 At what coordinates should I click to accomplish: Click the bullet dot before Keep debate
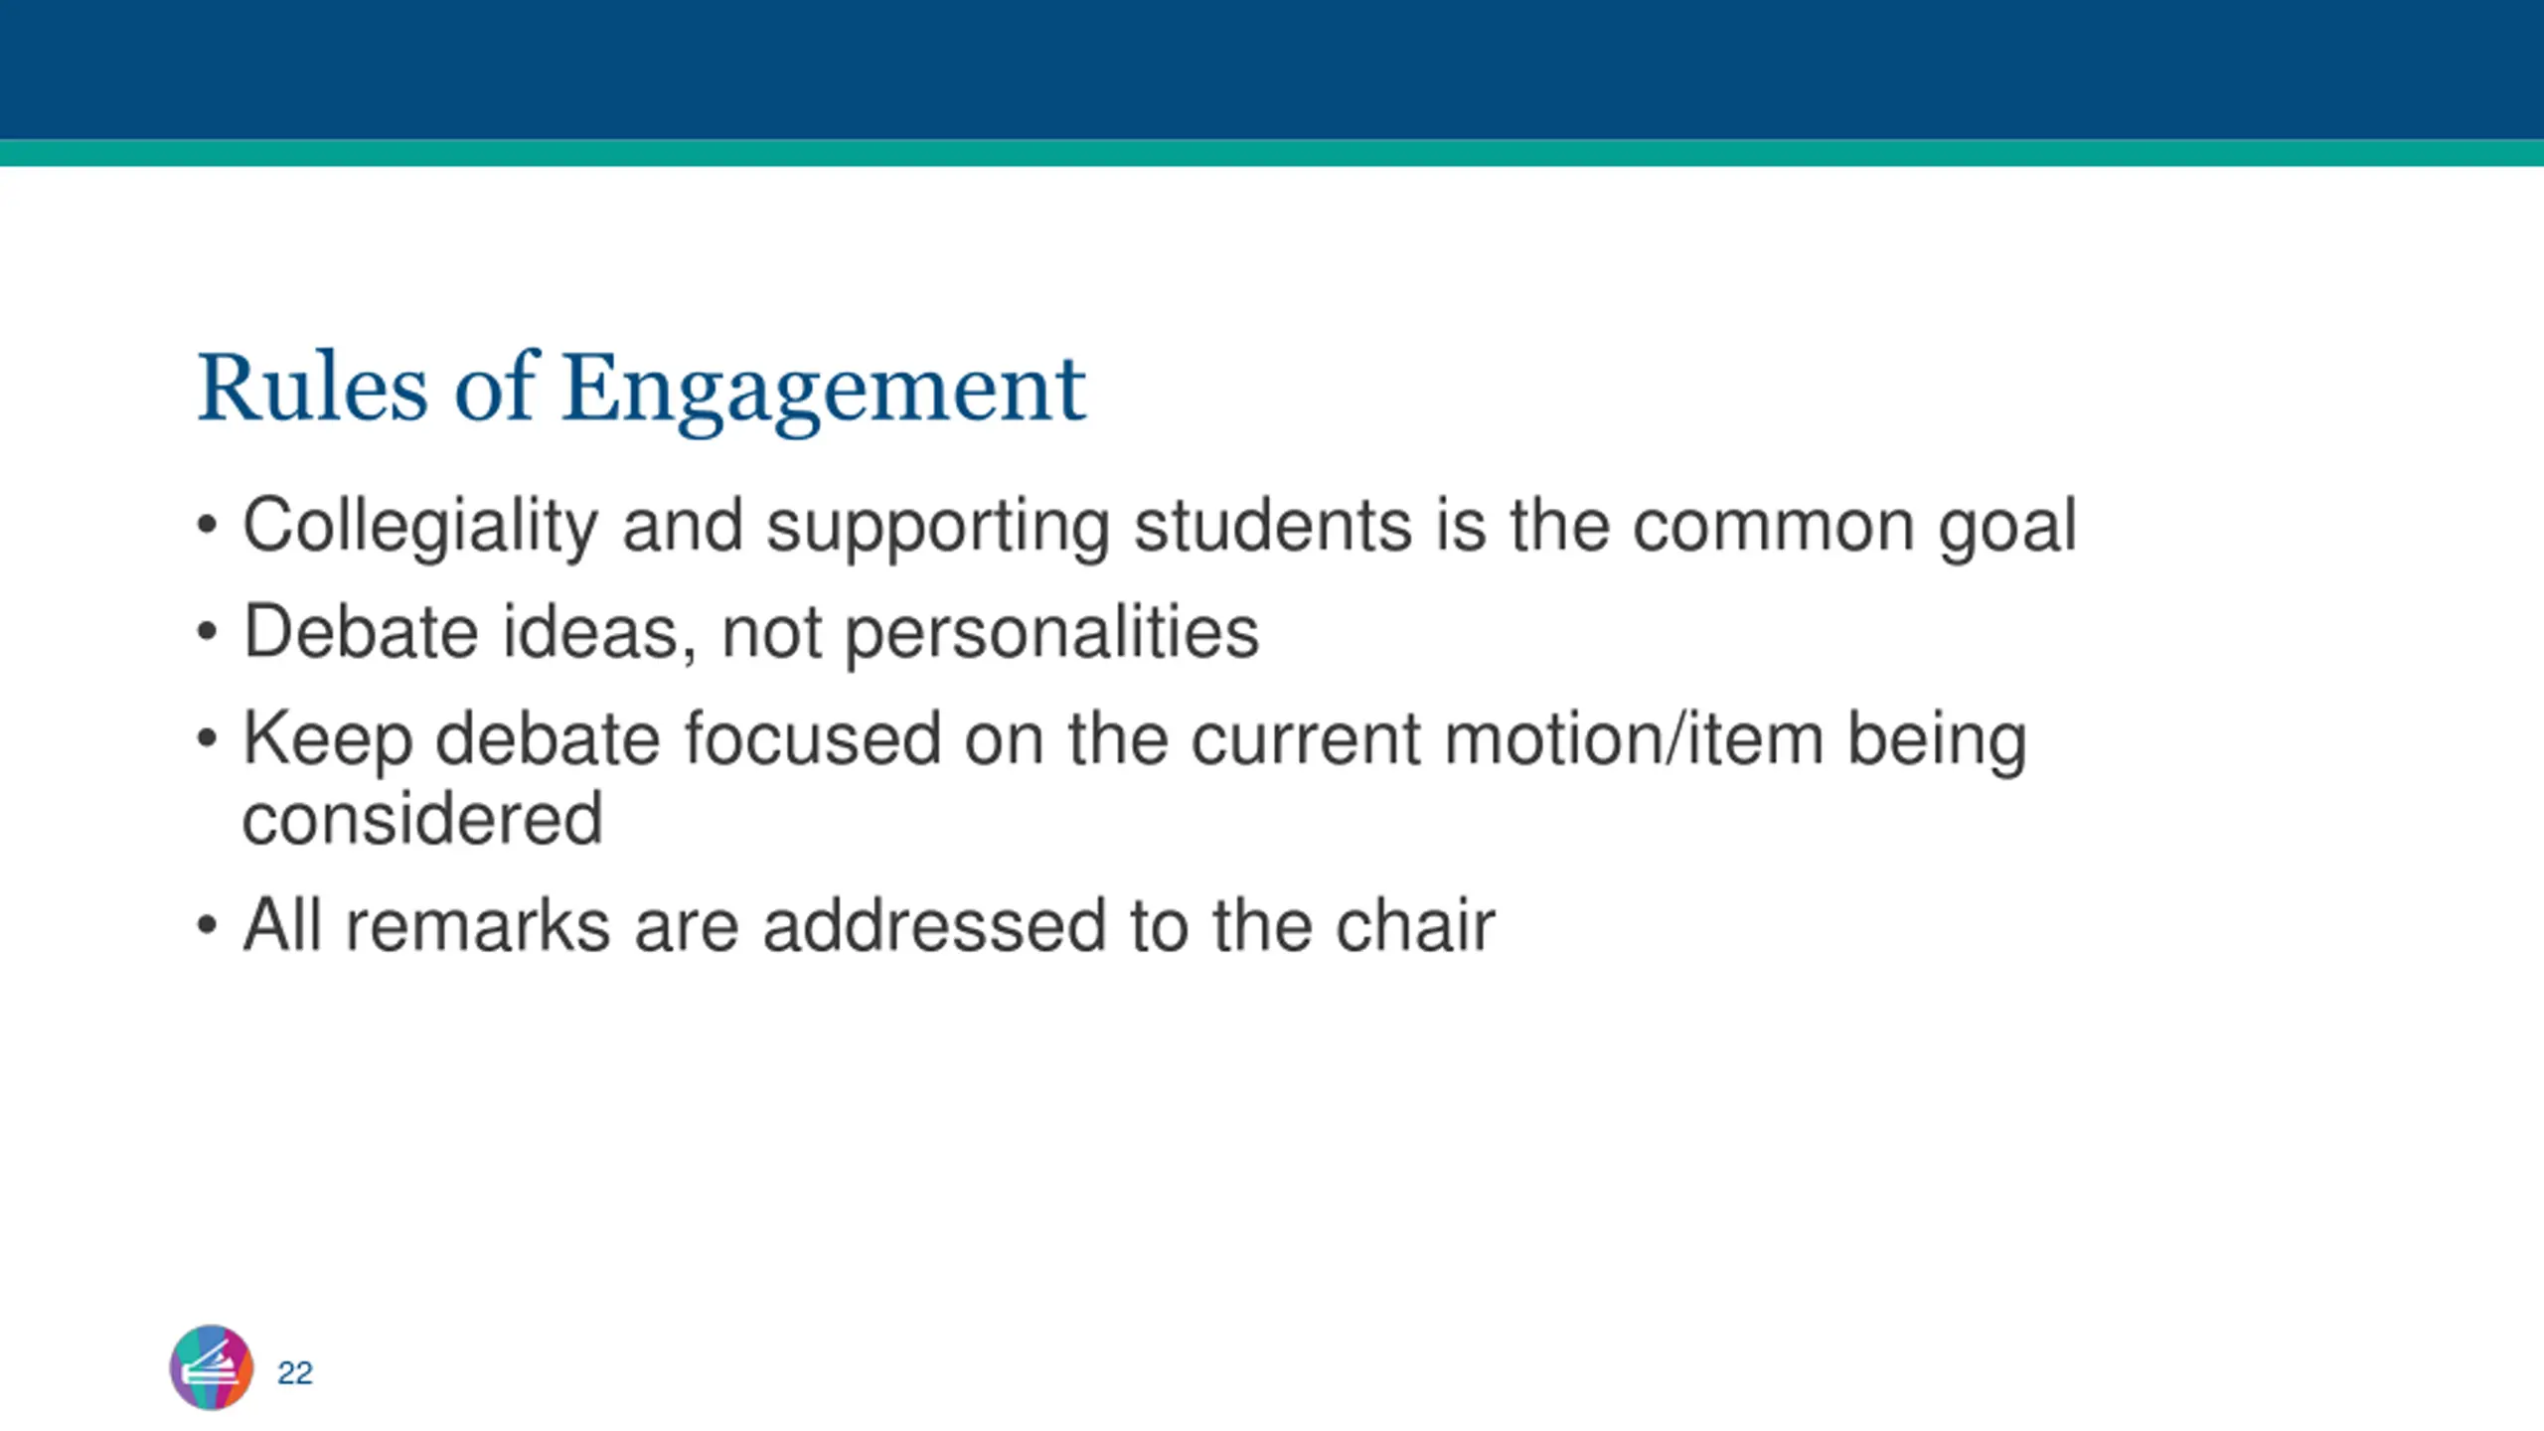[x=207, y=738]
